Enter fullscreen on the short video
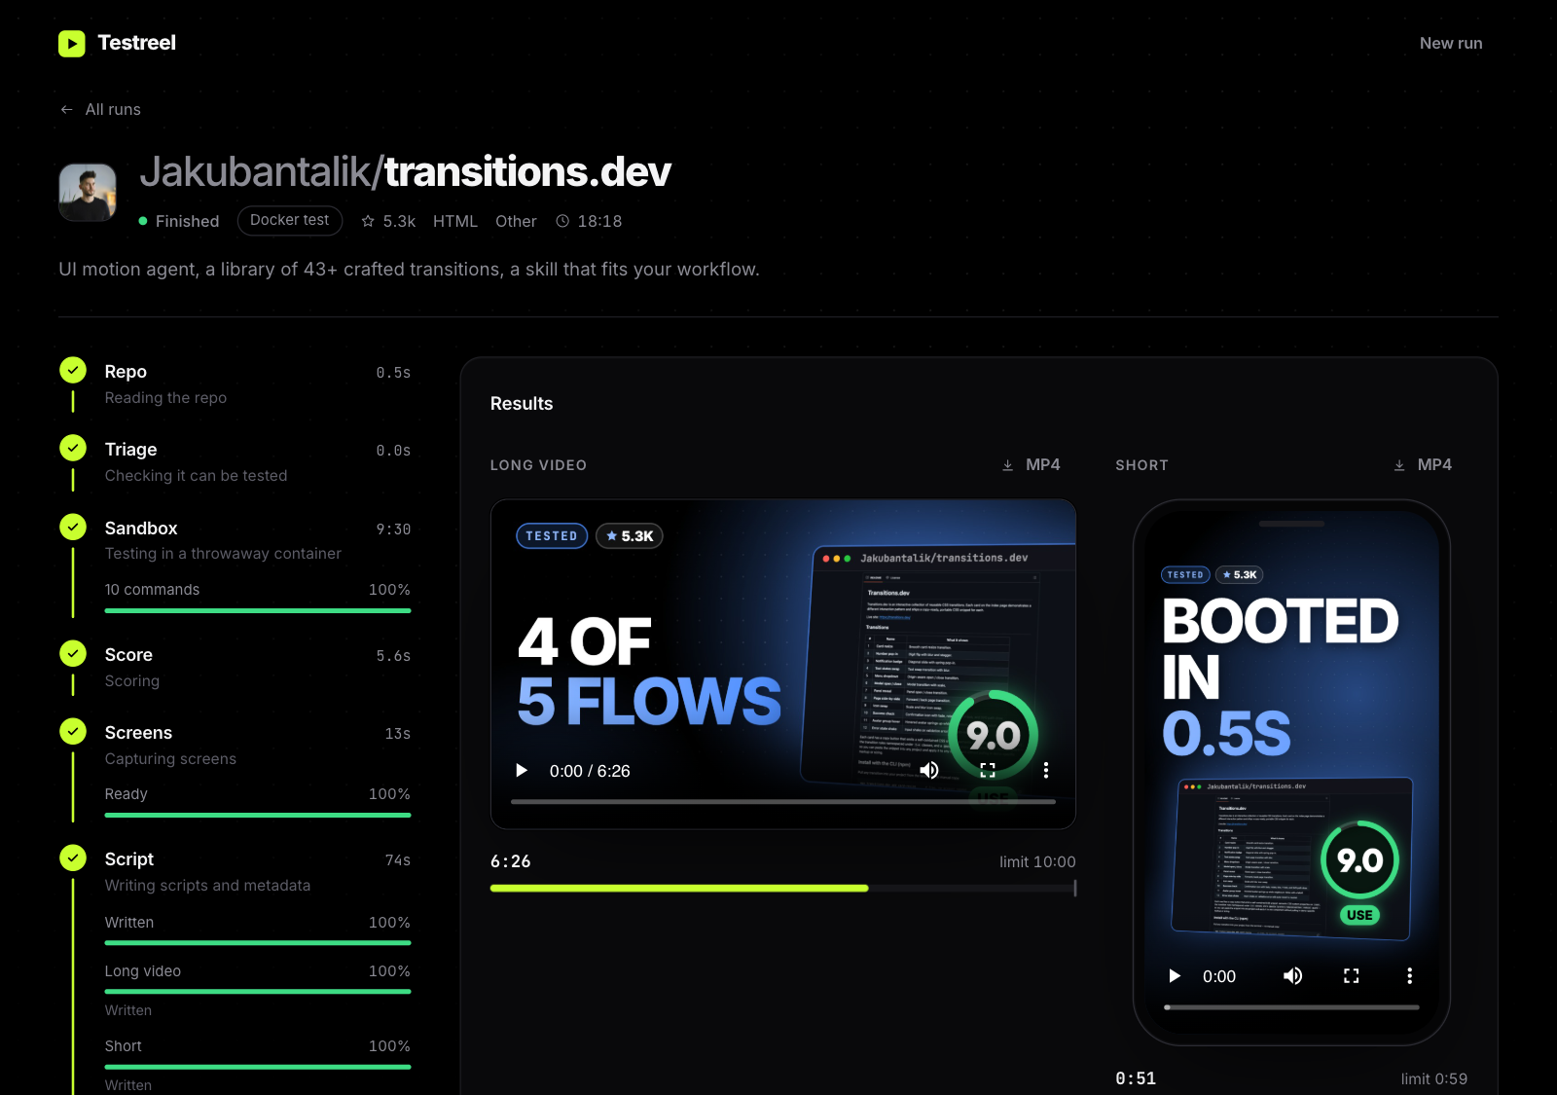This screenshot has height=1095, width=1557. 1351,976
